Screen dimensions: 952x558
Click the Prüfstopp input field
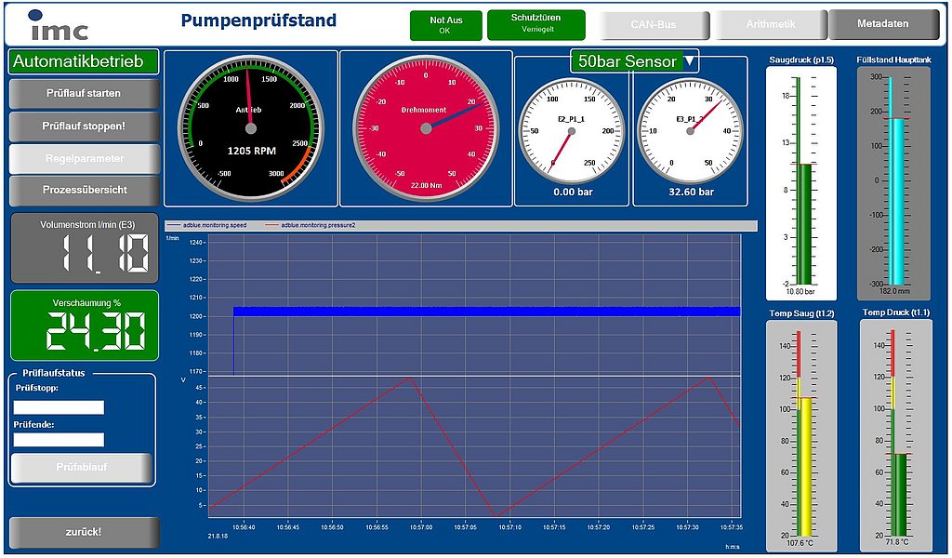(x=59, y=407)
